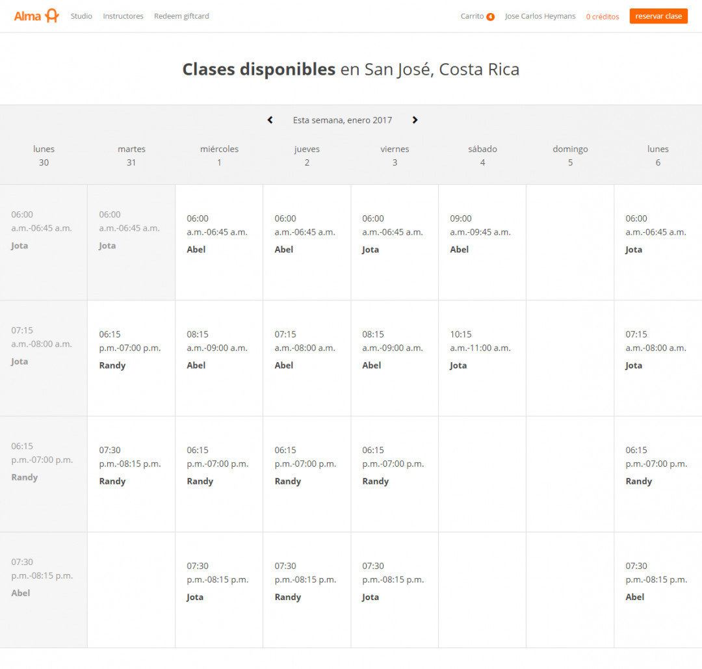Open the Carrito shopping cart
This screenshot has width=702, height=669.
click(472, 16)
